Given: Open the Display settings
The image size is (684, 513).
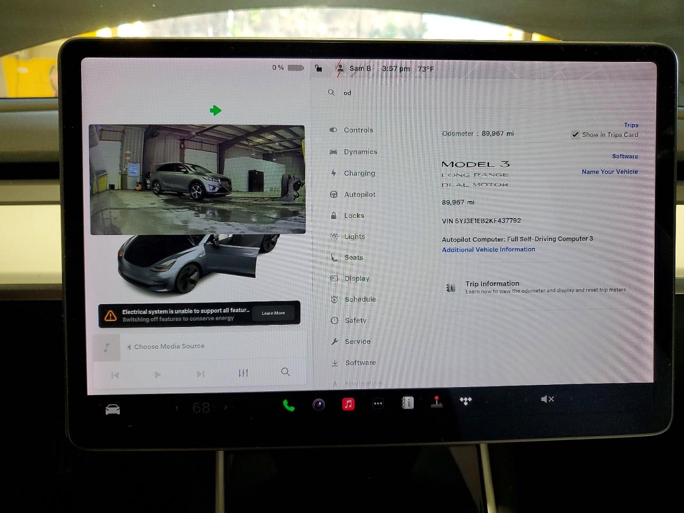Looking at the screenshot, I should pos(350,278).
